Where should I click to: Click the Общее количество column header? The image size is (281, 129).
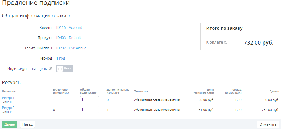tap(88, 91)
